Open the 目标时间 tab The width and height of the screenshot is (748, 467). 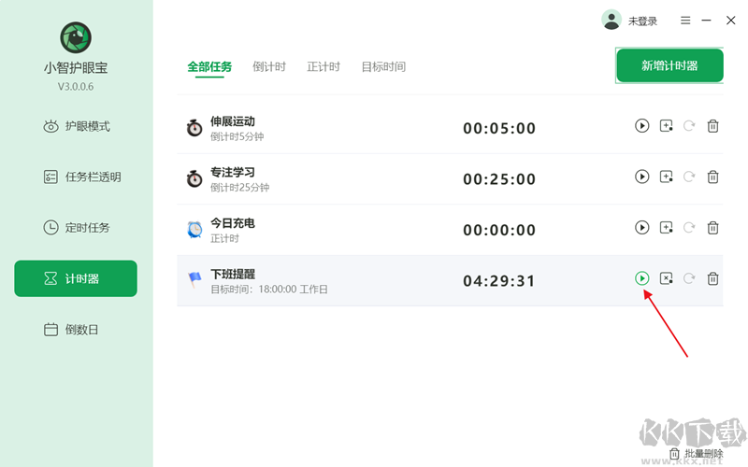pos(383,67)
